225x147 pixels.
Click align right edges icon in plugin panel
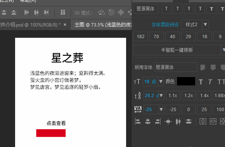point(158,121)
